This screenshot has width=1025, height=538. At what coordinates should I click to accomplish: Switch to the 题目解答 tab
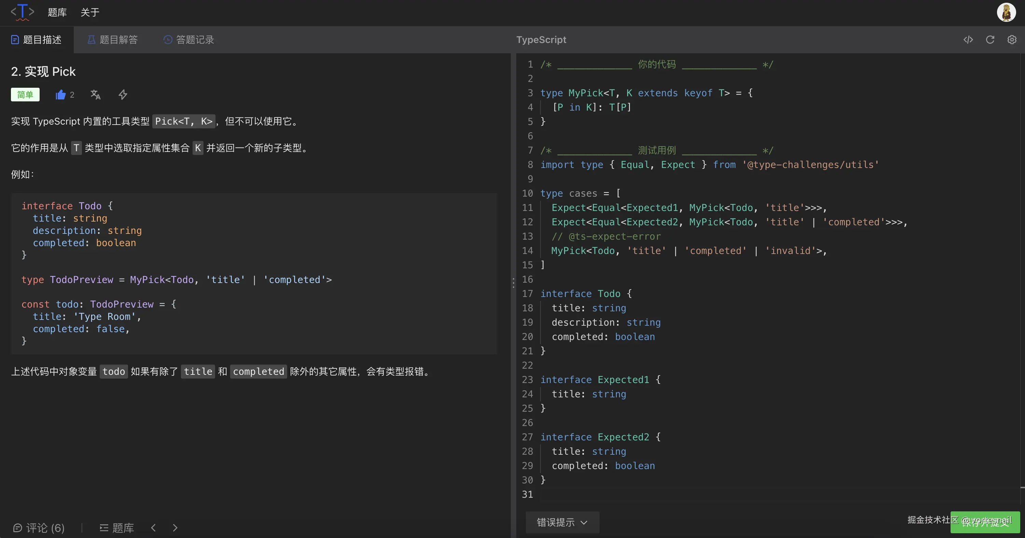point(113,40)
